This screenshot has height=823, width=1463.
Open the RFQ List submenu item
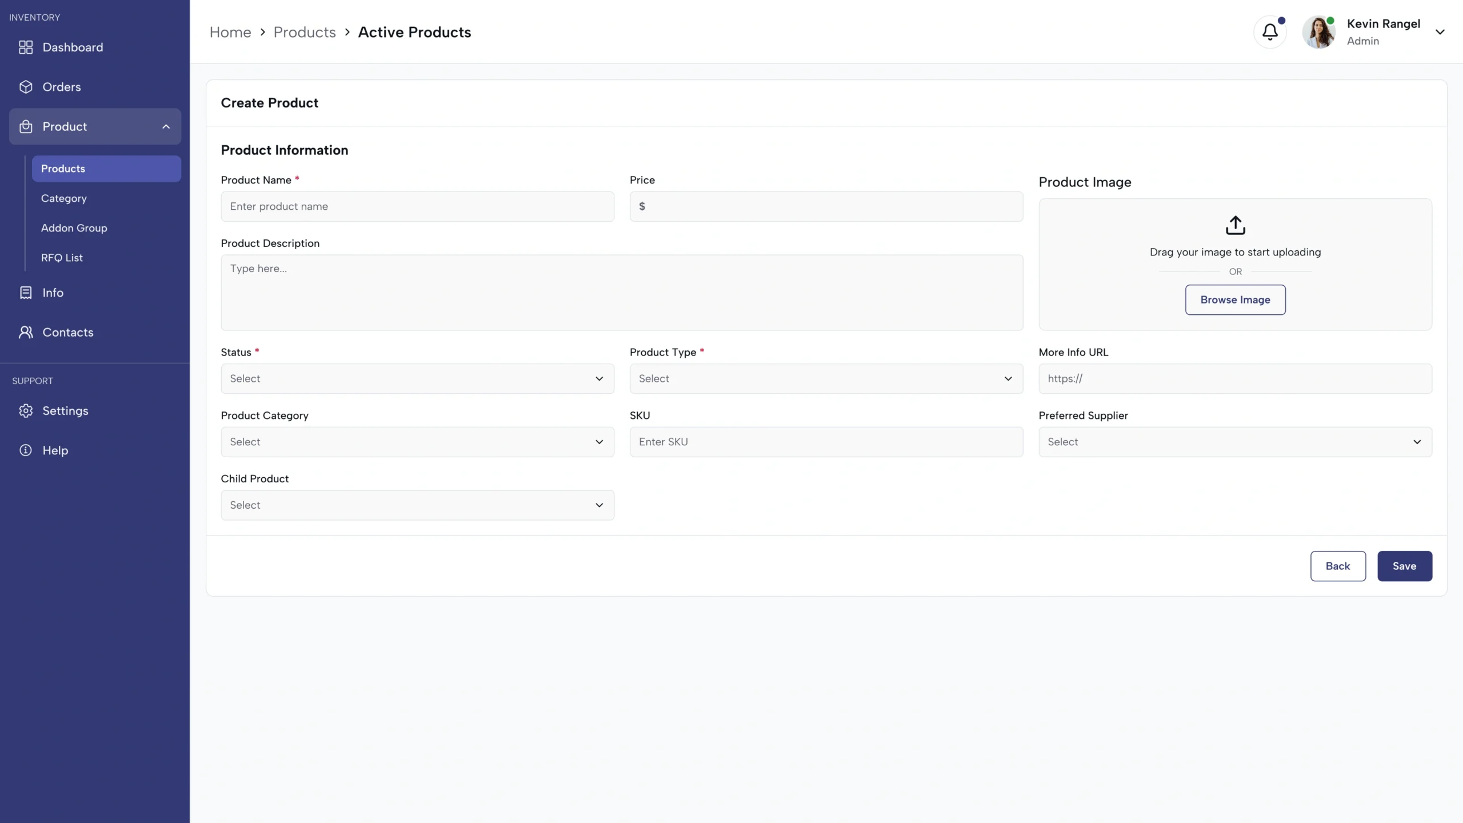tap(62, 258)
